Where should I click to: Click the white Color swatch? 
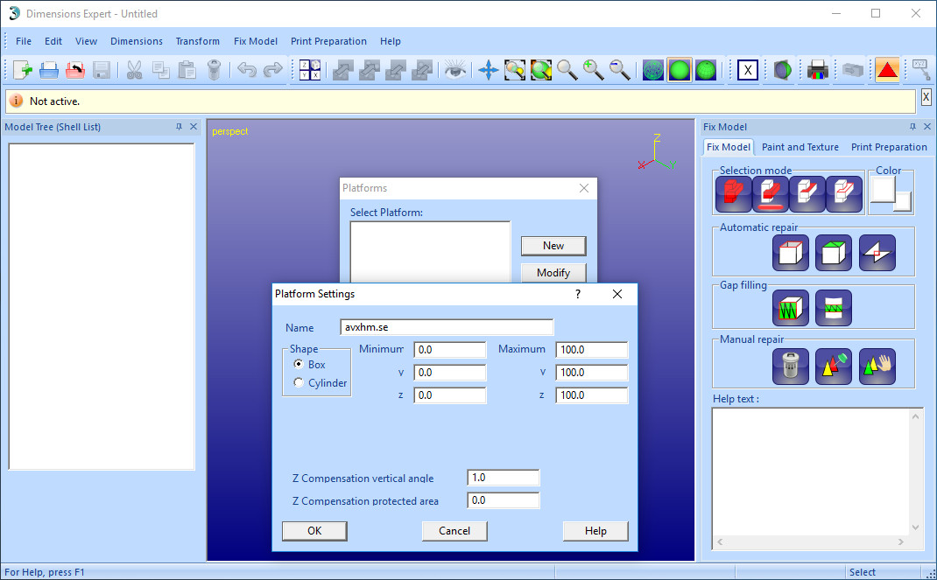click(884, 190)
